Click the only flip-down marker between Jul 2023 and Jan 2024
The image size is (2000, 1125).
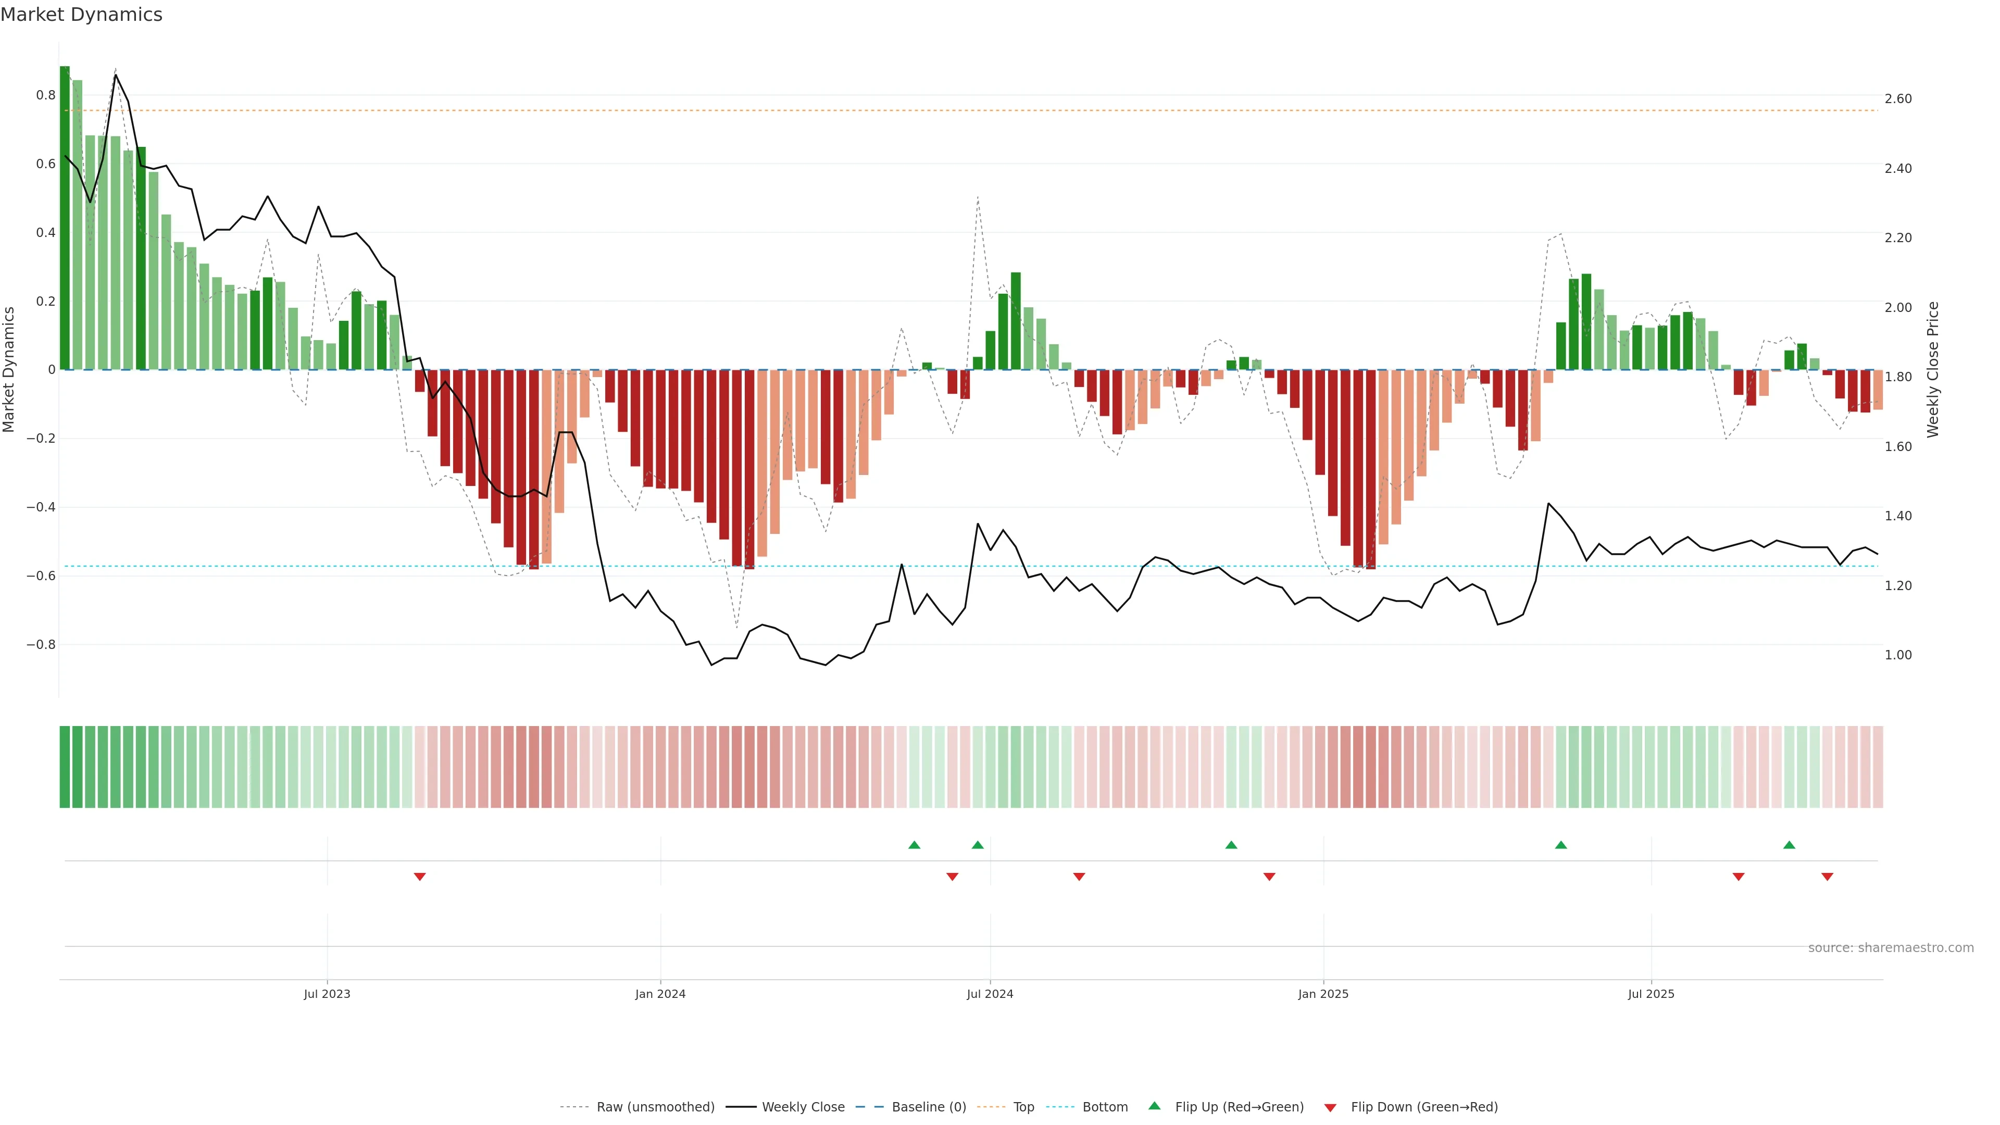pyautogui.click(x=419, y=877)
